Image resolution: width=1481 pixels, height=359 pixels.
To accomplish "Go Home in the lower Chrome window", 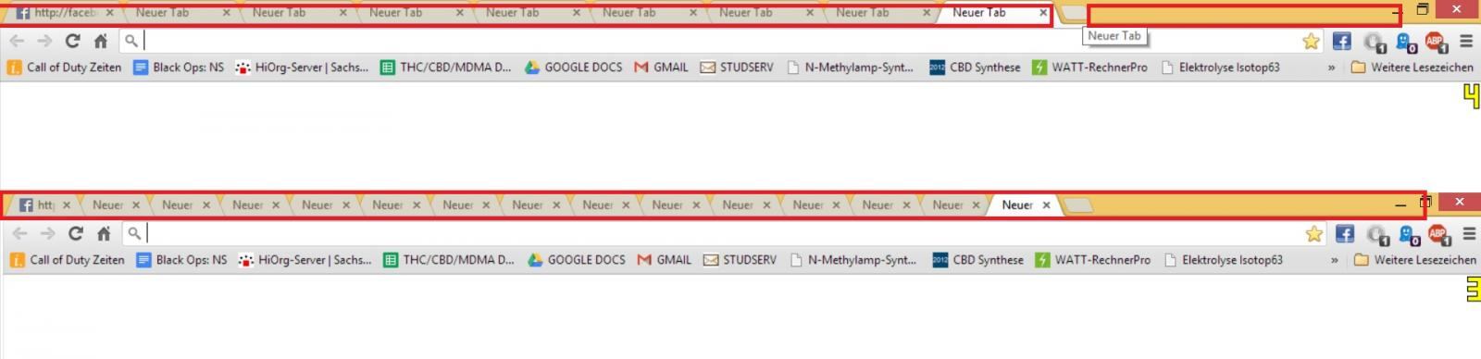I will [104, 233].
